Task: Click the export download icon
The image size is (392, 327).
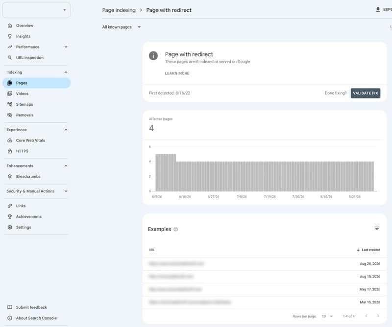Action: 378,9
